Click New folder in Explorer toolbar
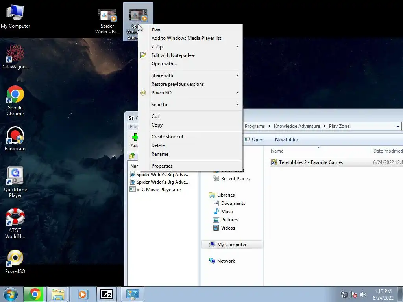403x302 pixels. 287,140
